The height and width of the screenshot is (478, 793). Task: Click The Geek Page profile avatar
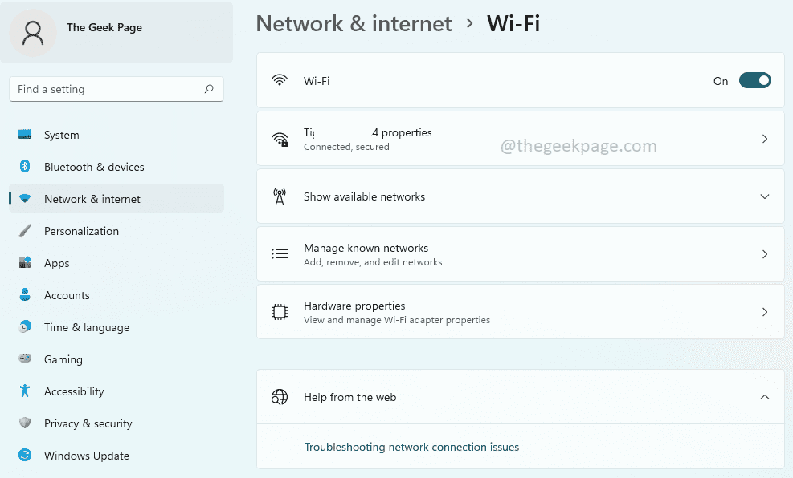pos(32,33)
